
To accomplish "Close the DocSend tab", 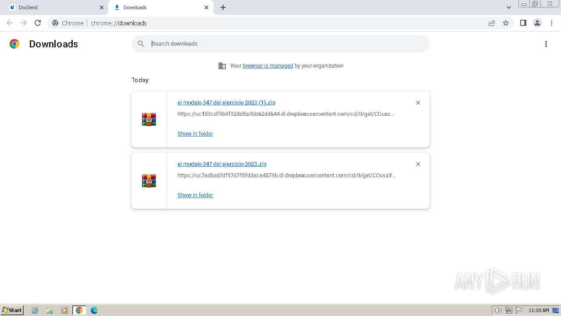I will coord(102,7).
